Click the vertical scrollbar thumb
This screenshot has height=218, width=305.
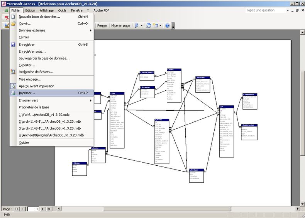[302, 113]
